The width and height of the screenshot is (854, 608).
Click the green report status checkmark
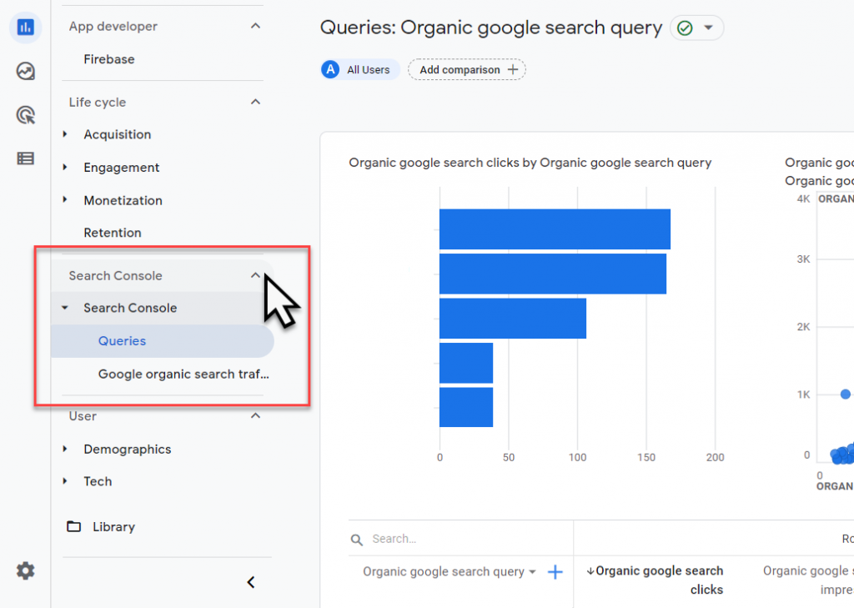685,28
